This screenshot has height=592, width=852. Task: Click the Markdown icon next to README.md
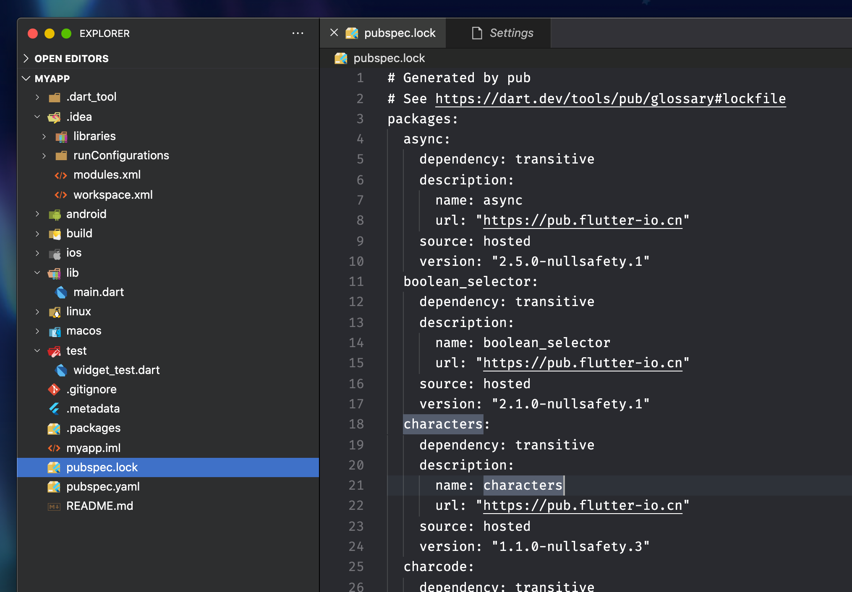pyautogui.click(x=53, y=506)
